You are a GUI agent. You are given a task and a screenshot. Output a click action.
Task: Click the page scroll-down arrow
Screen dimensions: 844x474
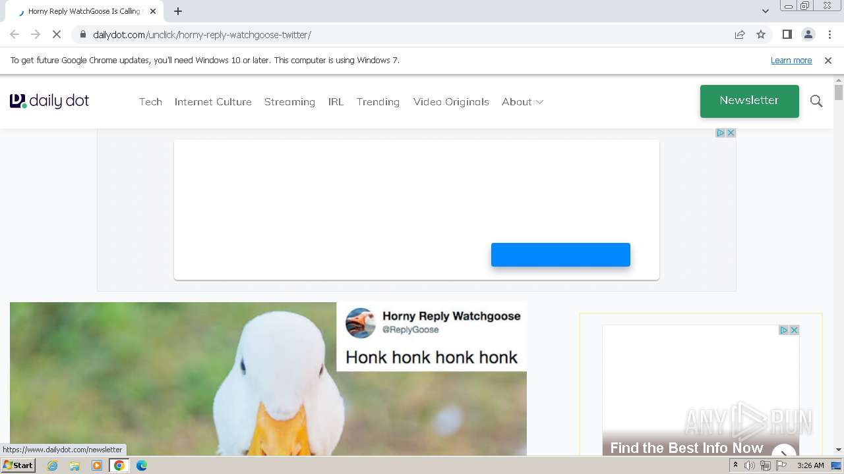[839, 450]
